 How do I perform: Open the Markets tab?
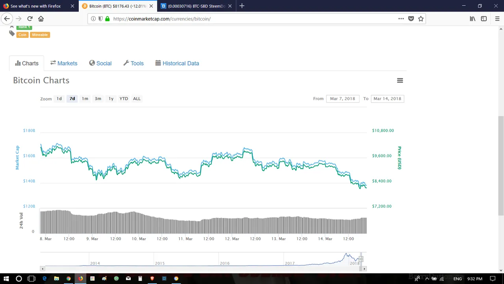click(x=64, y=63)
